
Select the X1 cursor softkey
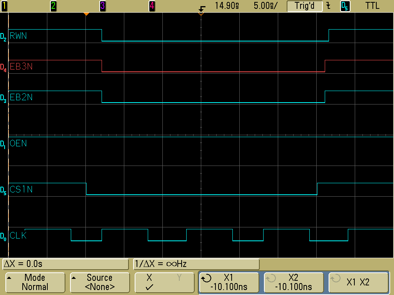click(229, 282)
